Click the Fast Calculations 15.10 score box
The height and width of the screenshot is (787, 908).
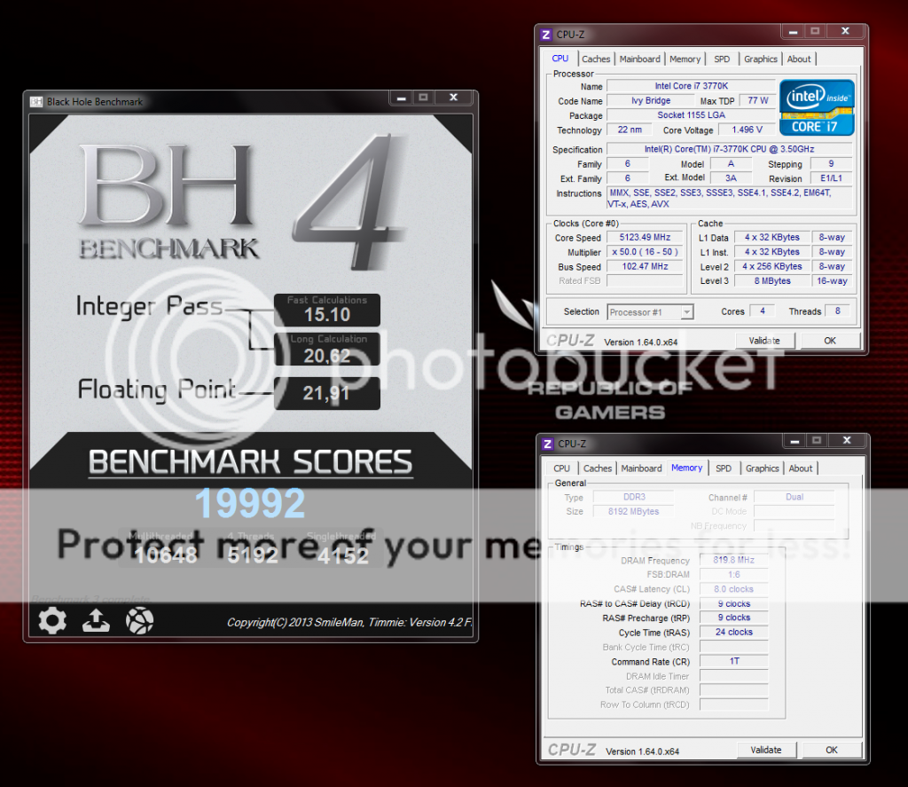(x=326, y=310)
